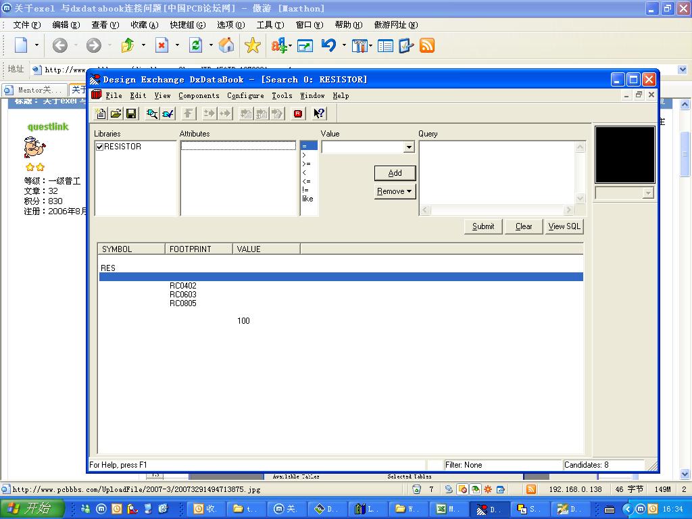Click the greyed up-arrow toolbar icon
Image resolution: width=692 pixels, height=519 pixels.
click(189, 114)
